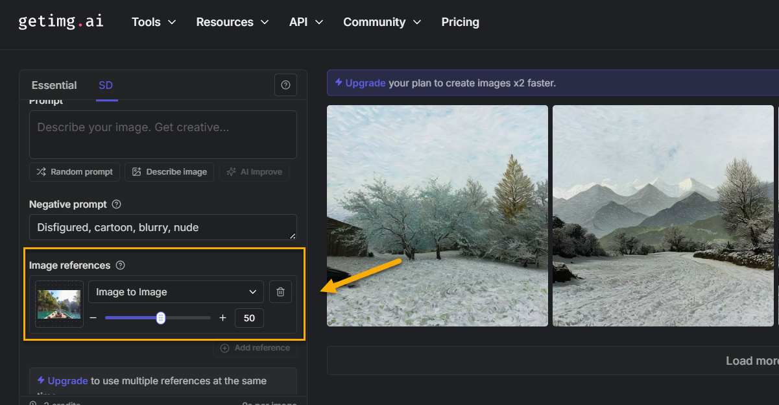
Task: Click the Describe image icon button
Action: click(x=136, y=171)
